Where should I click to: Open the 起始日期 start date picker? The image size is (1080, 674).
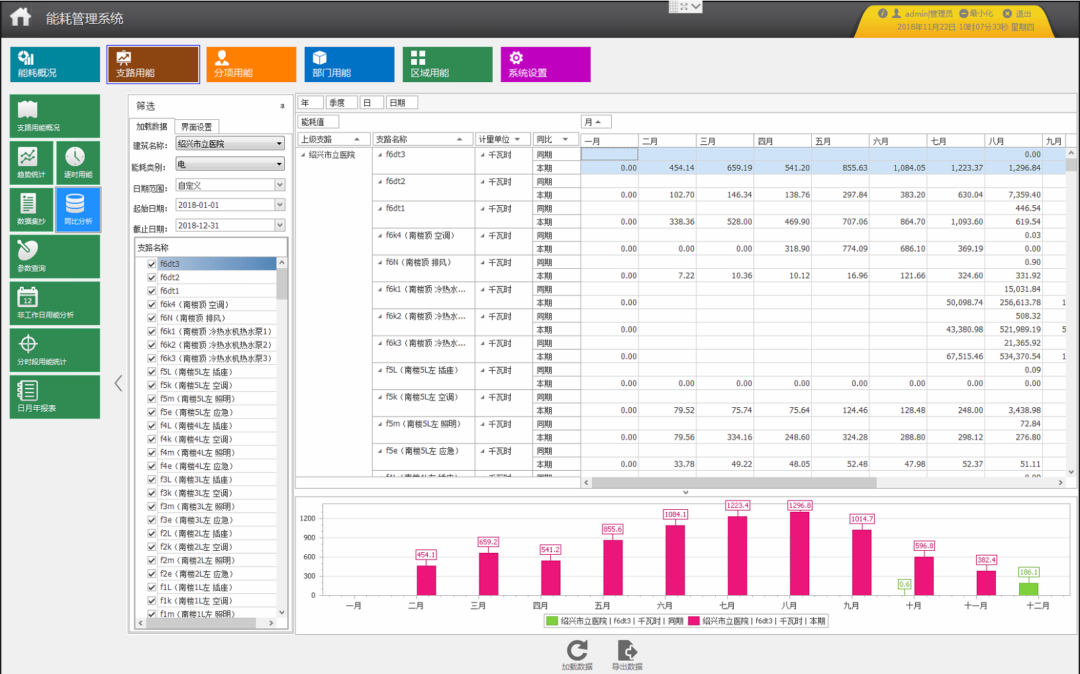[x=279, y=205]
